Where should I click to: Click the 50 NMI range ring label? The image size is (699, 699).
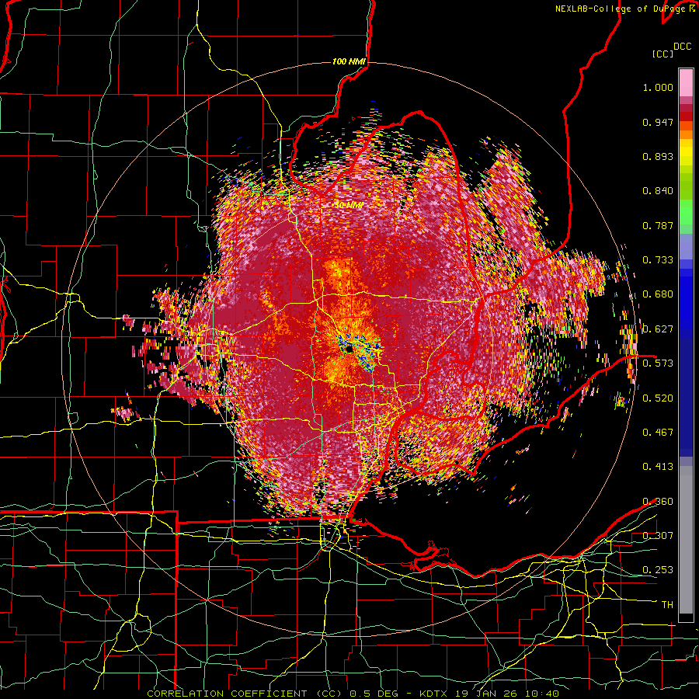pos(349,206)
